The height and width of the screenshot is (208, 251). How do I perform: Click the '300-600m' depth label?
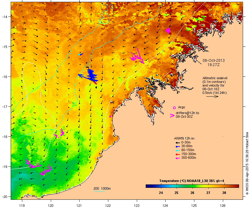point(189,158)
